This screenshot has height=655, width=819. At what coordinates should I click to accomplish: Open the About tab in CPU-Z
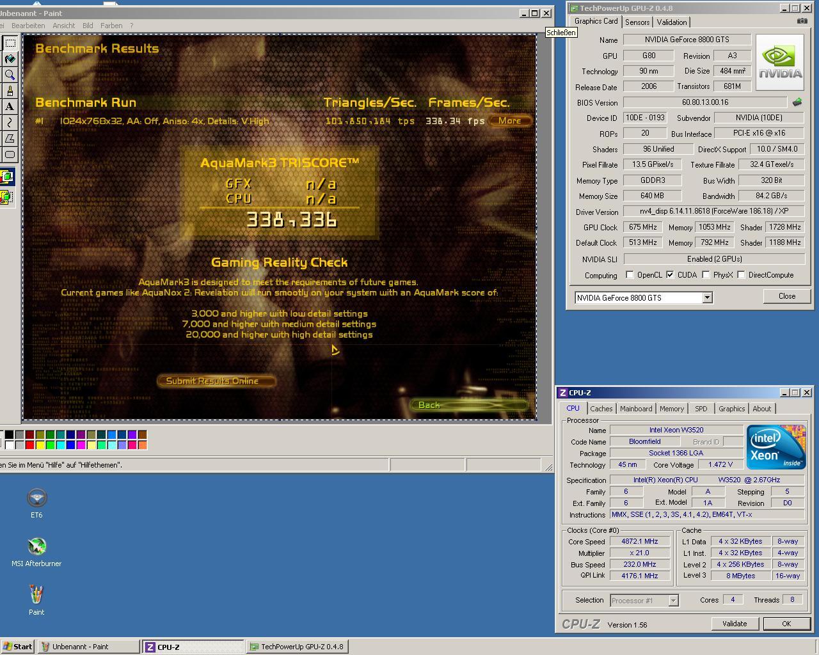click(x=761, y=409)
